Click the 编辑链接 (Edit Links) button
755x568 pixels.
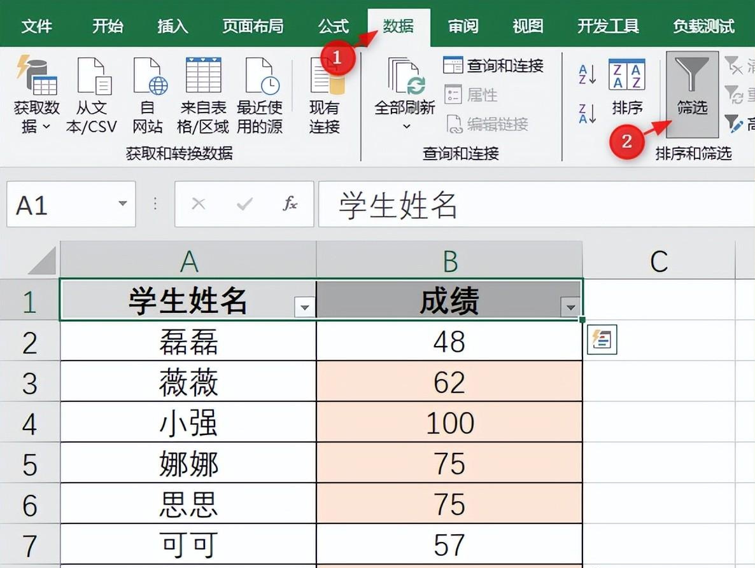(487, 124)
